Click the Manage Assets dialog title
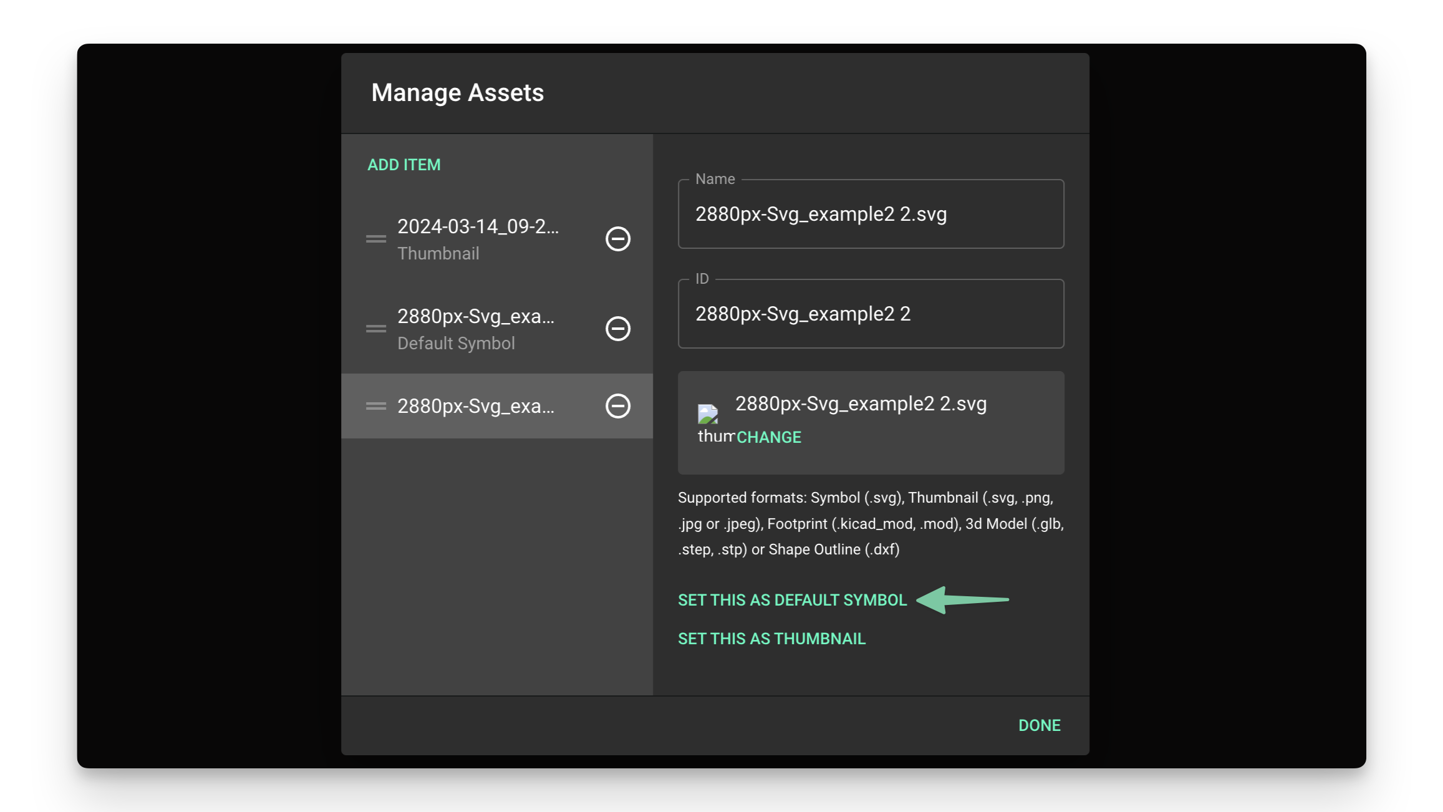The height and width of the screenshot is (812, 1443). coord(458,93)
